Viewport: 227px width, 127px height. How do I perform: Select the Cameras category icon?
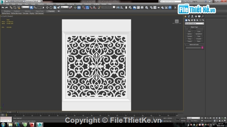click(195, 20)
